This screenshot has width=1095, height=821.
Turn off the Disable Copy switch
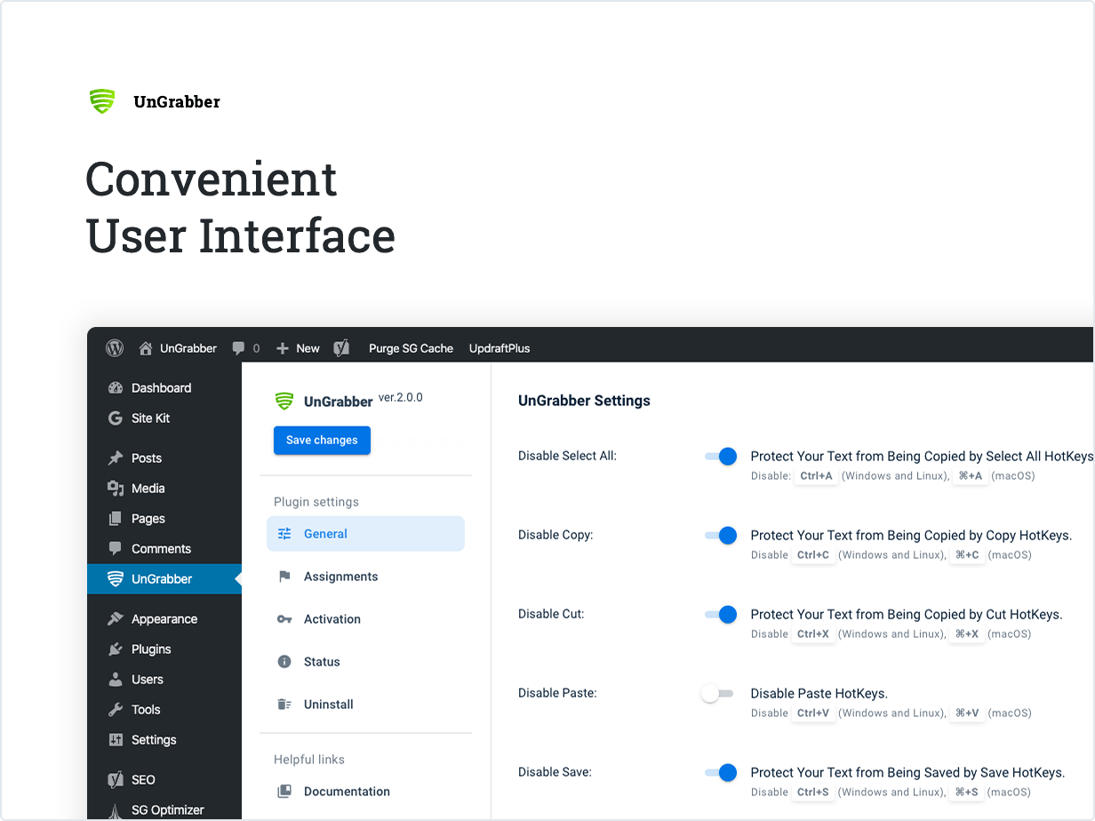721,536
